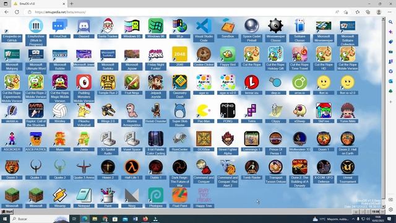Launch Winamp icon
The image size is (396, 223).
pos(60,195)
